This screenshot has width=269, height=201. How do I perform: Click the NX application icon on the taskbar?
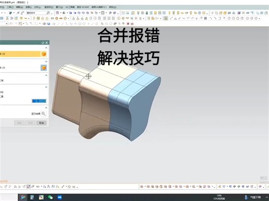pos(23,197)
